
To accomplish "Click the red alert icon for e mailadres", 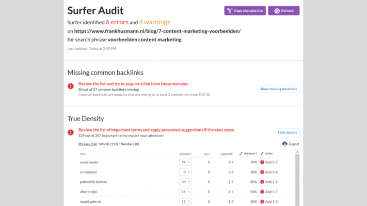I will 262,172.
